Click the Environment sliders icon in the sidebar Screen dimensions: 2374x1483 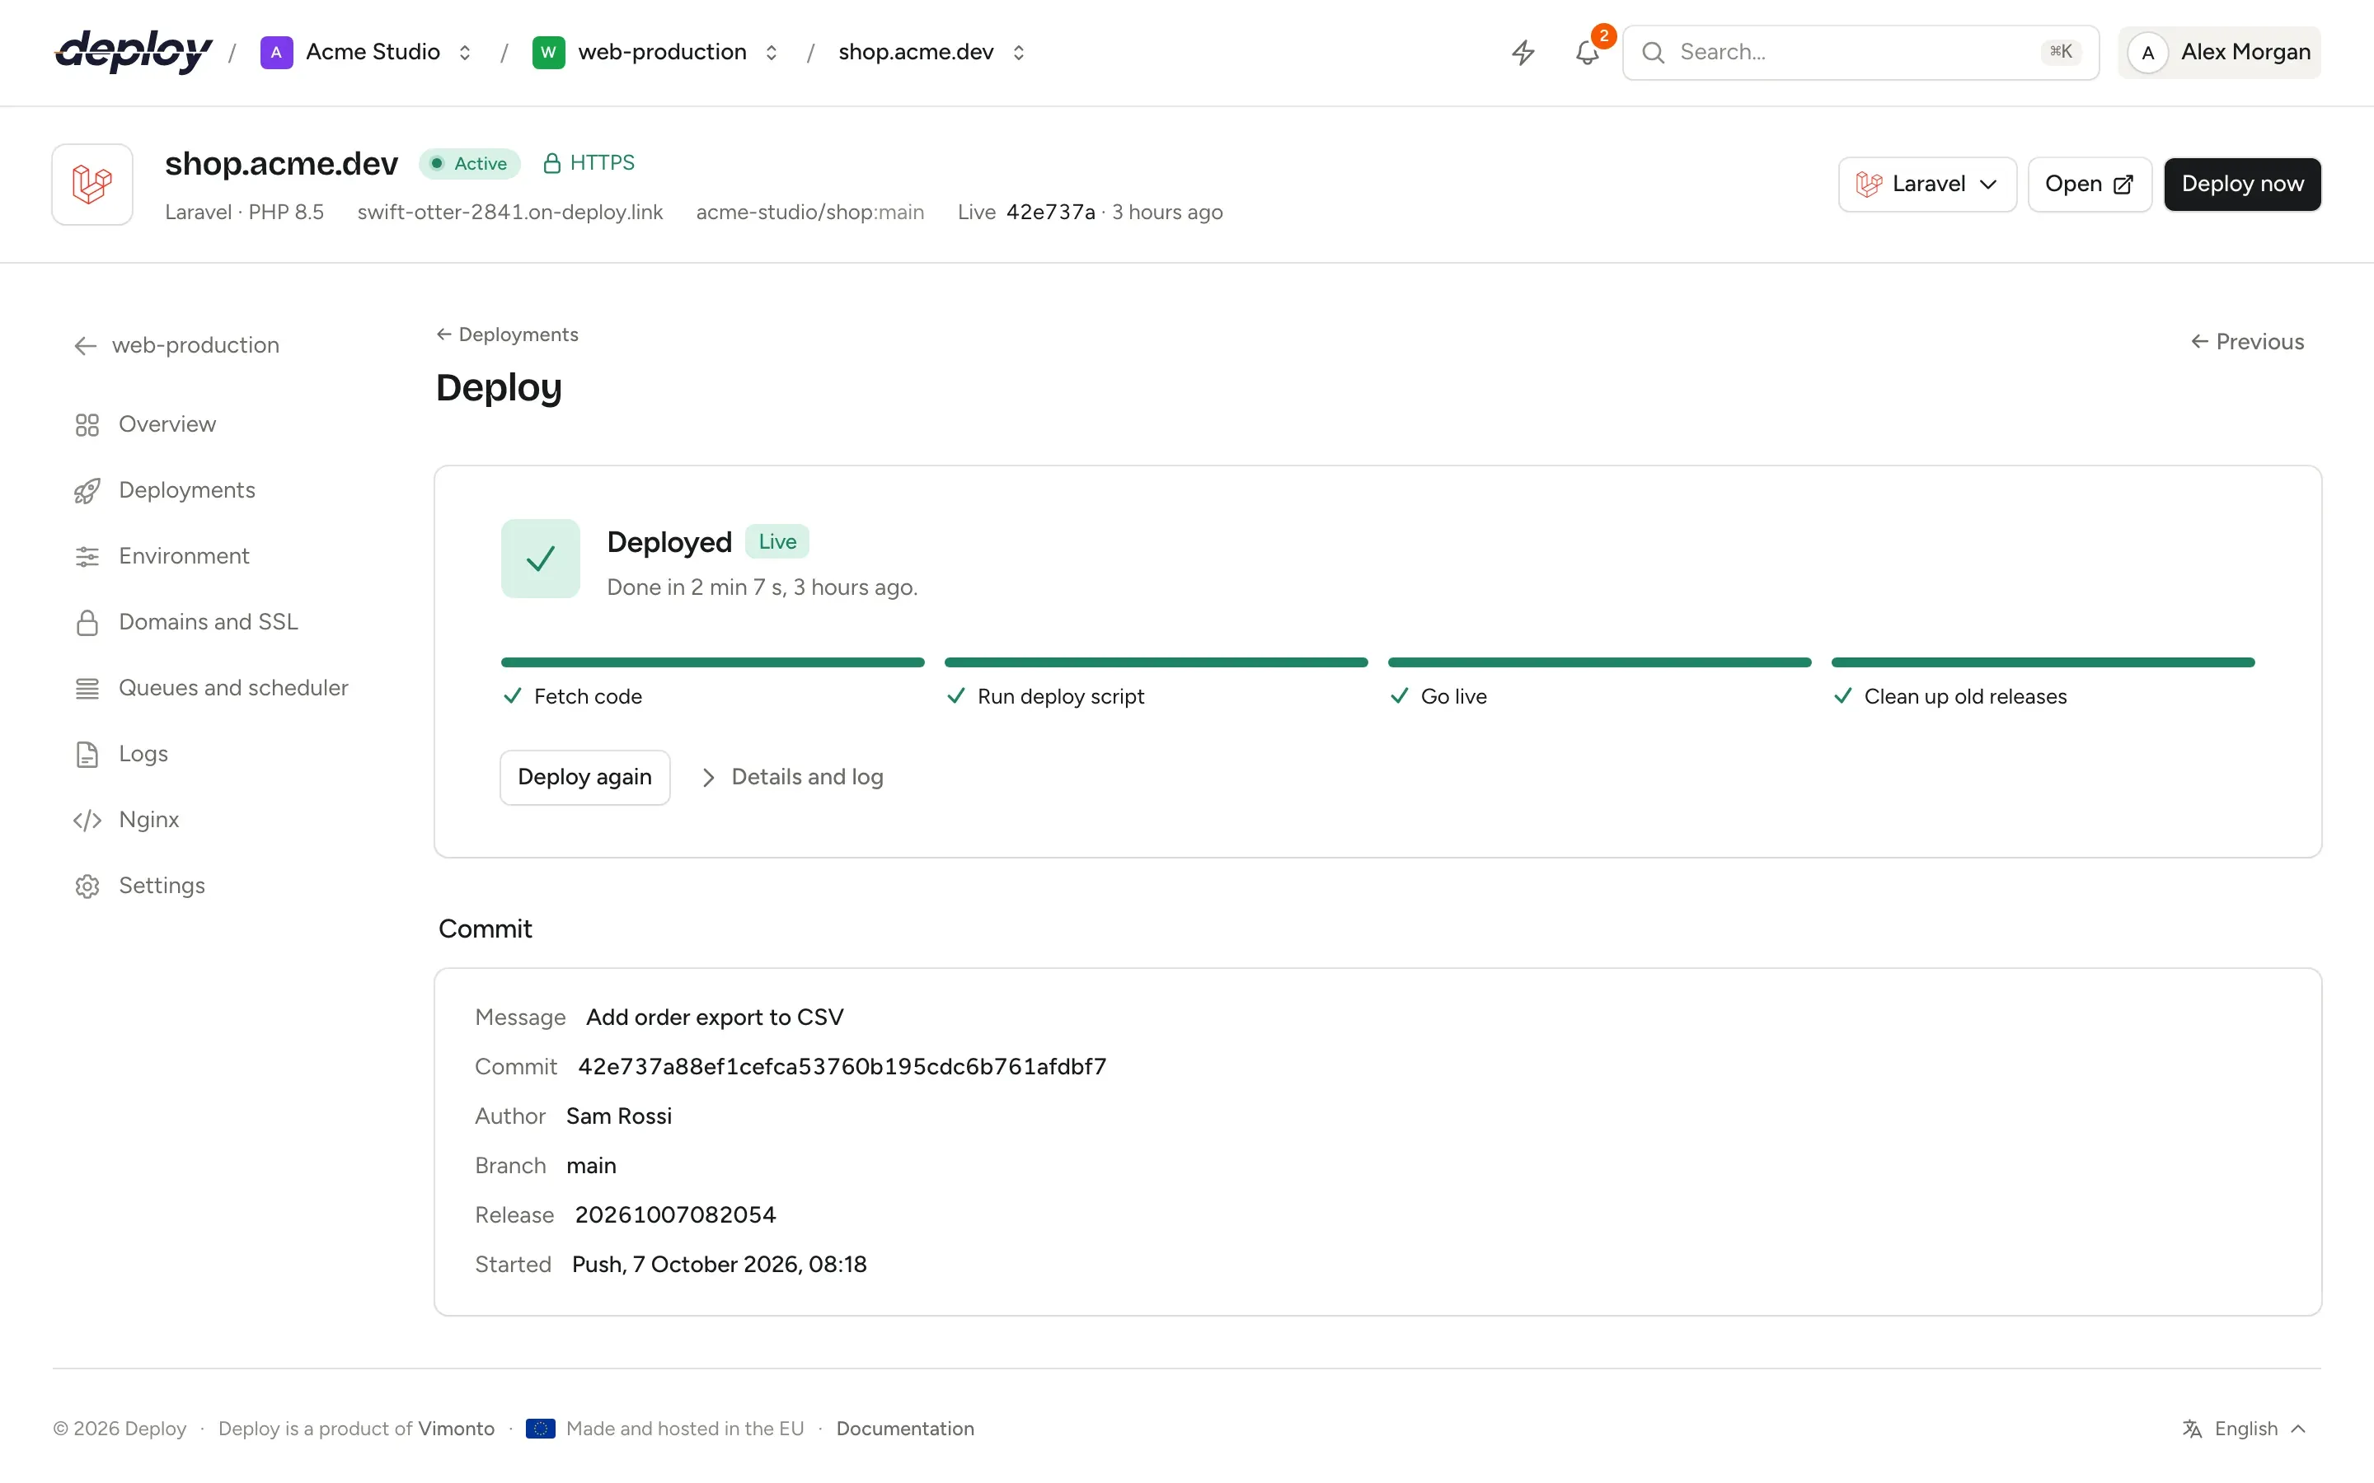pos(87,556)
